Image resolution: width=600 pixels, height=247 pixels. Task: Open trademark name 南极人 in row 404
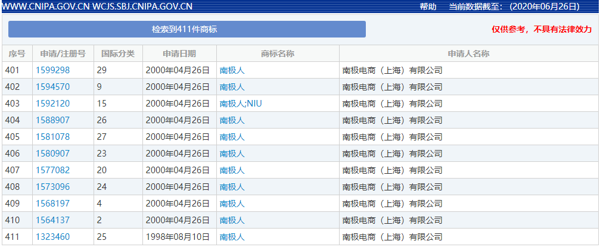(232, 120)
